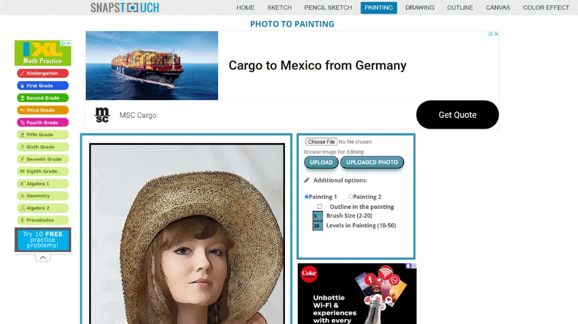This screenshot has height=324, width=578.
Task: Go to the HOME menu item
Action: (x=245, y=7)
